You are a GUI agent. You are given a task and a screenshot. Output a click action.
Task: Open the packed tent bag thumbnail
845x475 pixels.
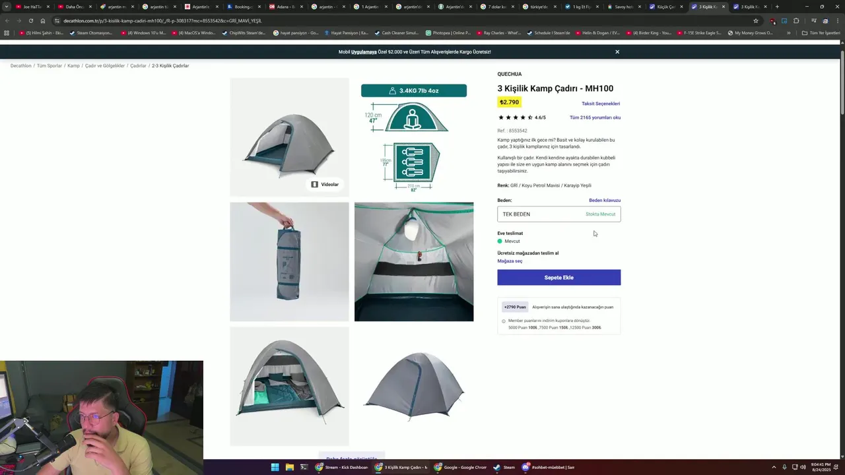tap(289, 262)
